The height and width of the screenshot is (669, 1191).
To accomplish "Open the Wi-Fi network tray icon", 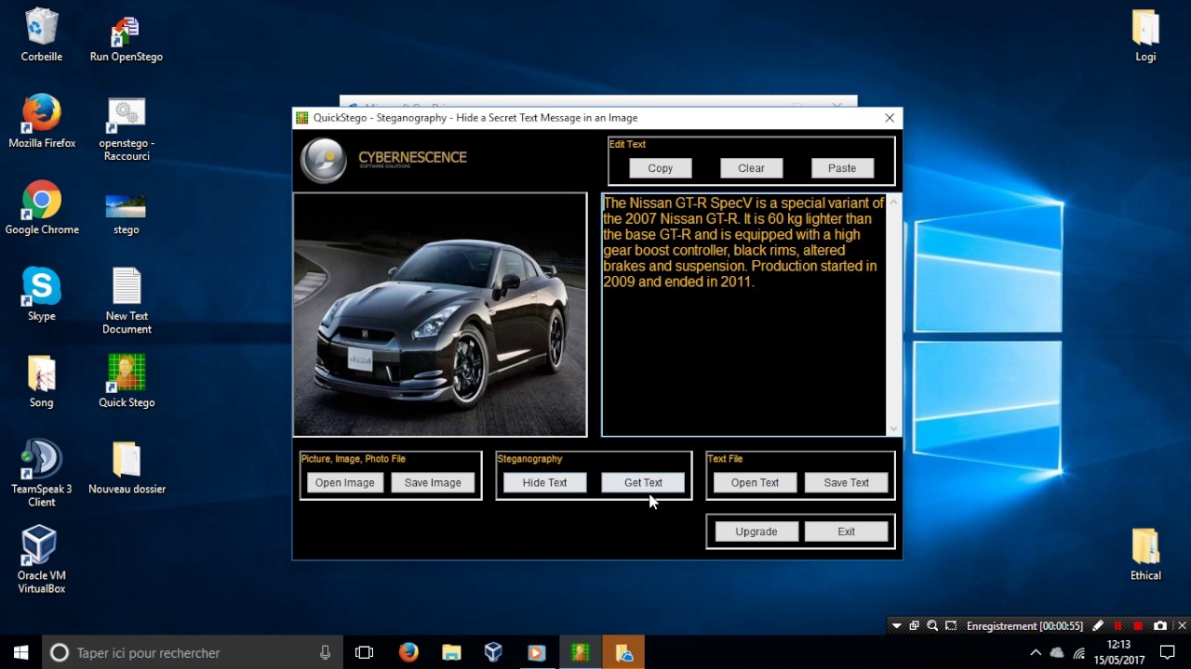I will click(1079, 653).
